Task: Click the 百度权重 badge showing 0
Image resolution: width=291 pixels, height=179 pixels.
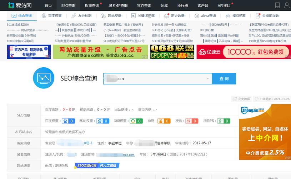Action: [69, 121]
